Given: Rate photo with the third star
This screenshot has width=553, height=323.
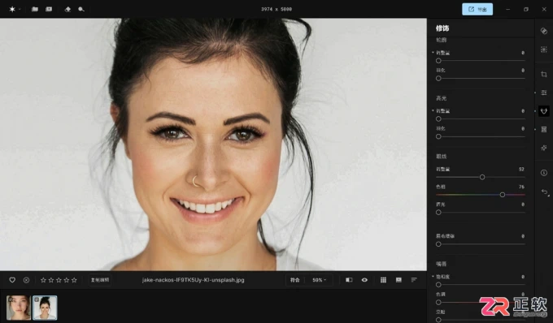Looking at the screenshot, I should click(x=59, y=280).
